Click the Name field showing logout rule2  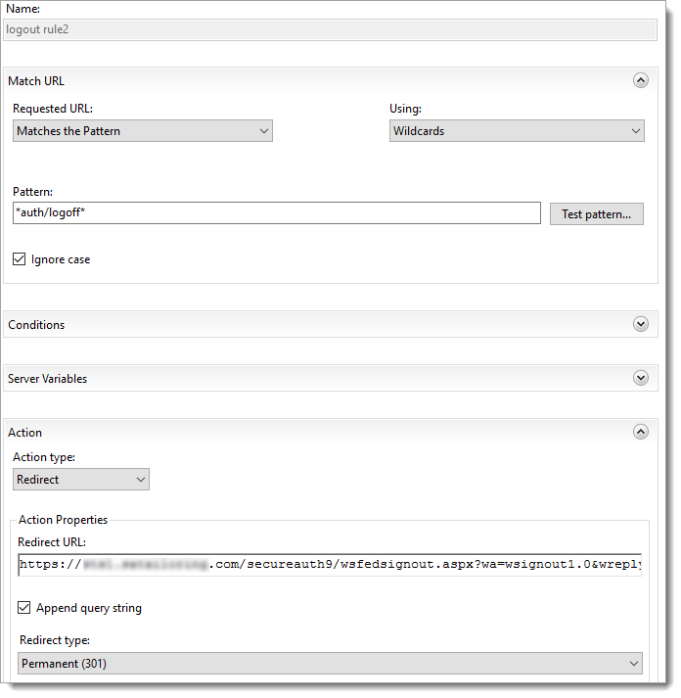pos(329,29)
